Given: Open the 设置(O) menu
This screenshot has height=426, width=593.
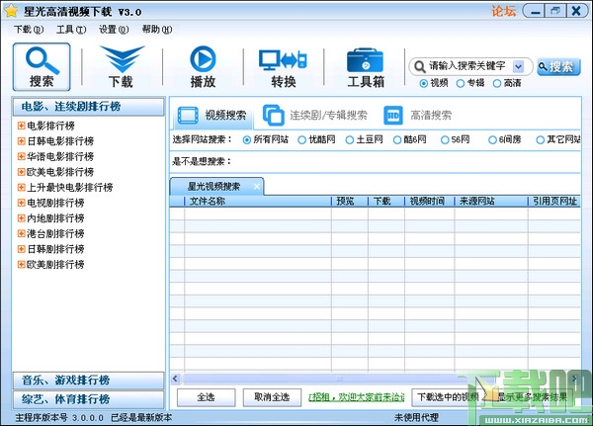Looking at the screenshot, I should click(x=114, y=29).
